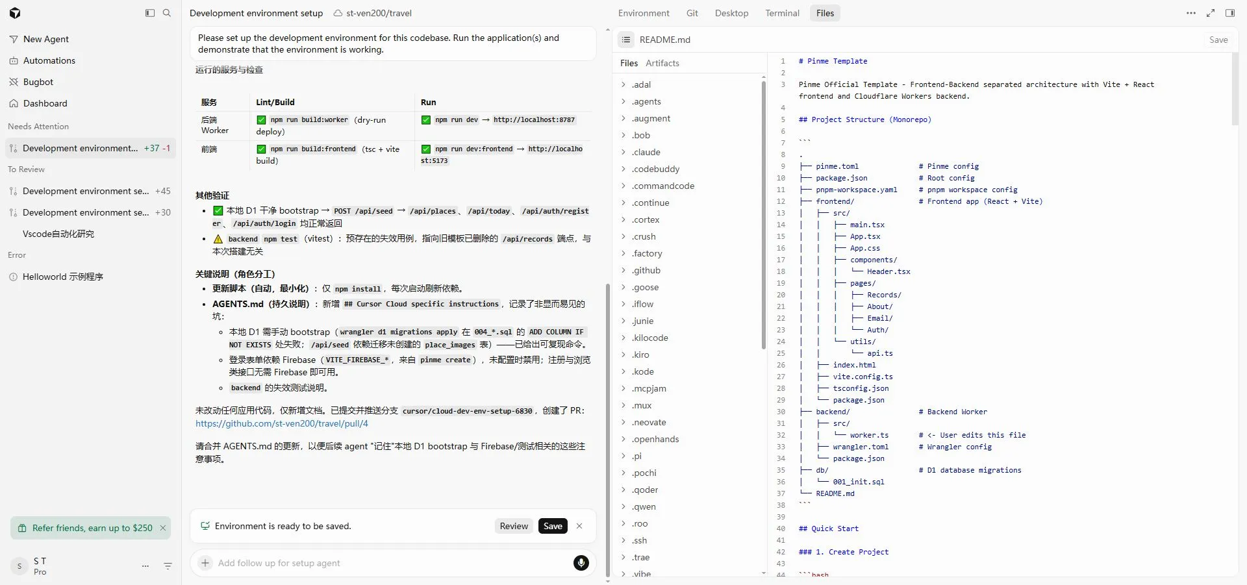Start voice input with microphone button
The width and height of the screenshot is (1247, 585).
(x=581, y=563)
